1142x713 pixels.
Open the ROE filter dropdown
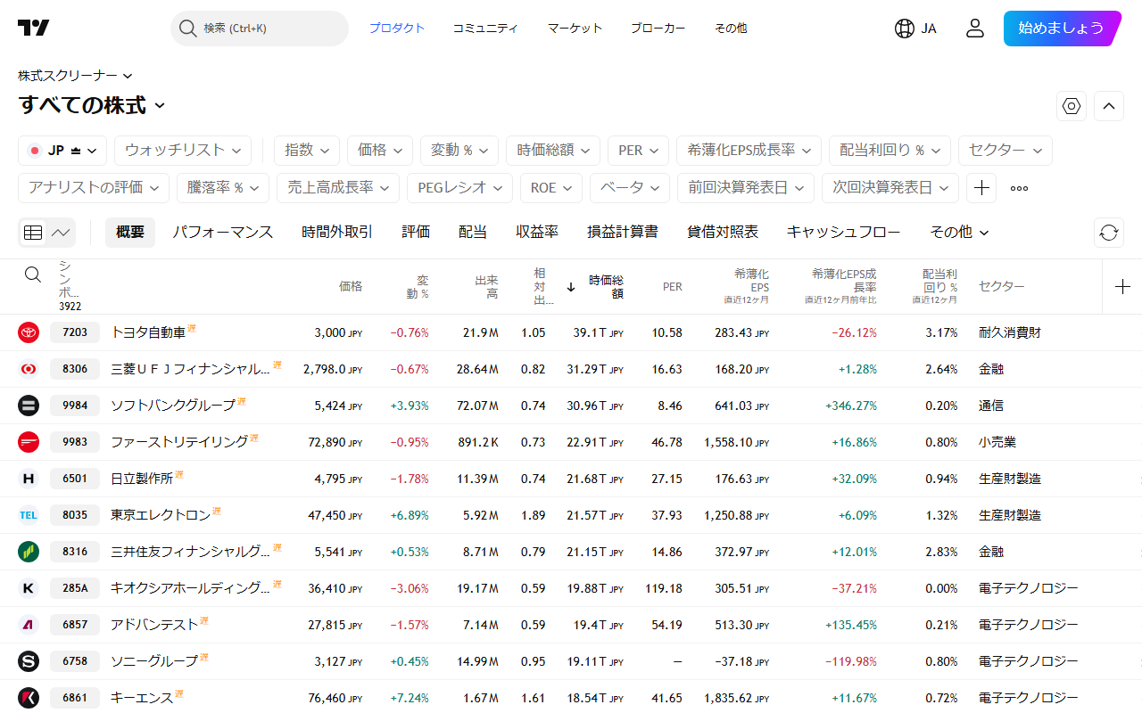pos(551,188)
